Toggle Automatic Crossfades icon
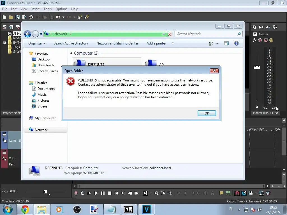Screen dimensions: 287x215 pos(244,193)
